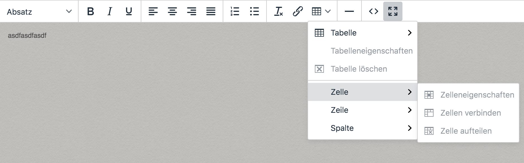Underline the selected text
Screen dimensions: 524x163
point(129,12)
